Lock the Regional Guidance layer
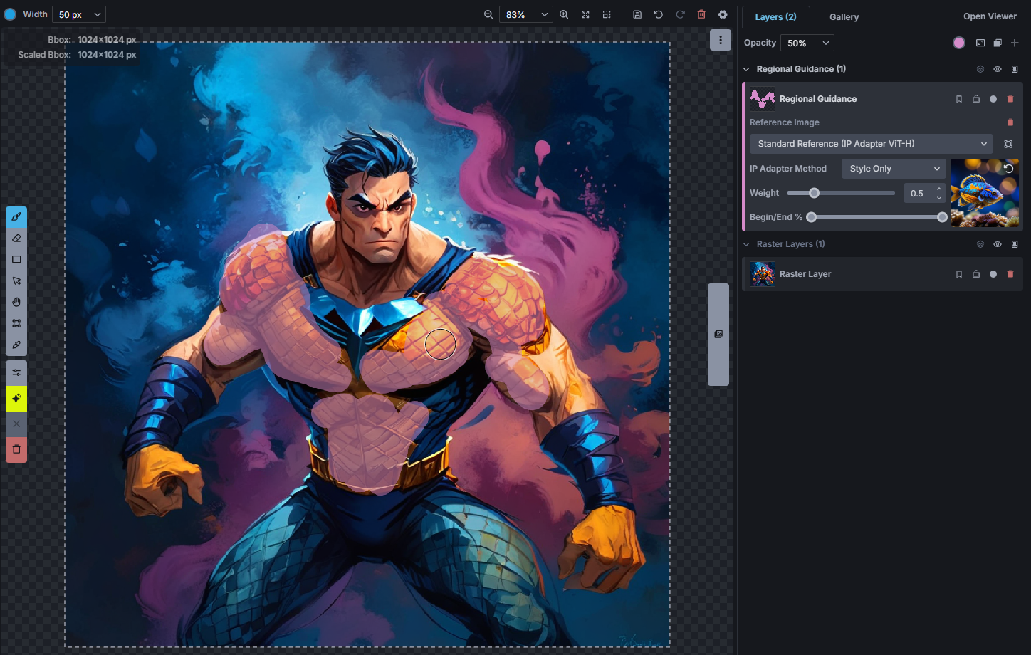The height and width of the screenshot is (655, 1031). pos(976,99)
